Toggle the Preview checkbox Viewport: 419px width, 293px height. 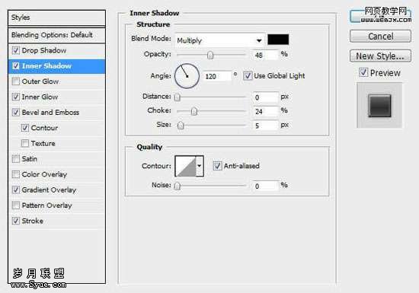363,72
